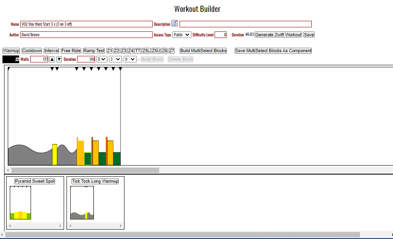Image resolution: width=393 pixels, height=239 pixels.
Task: Add a Ramp Test block
Action: click(94, 51)
